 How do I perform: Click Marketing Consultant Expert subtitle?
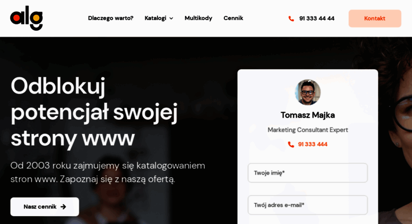click(x=308, y=130)
